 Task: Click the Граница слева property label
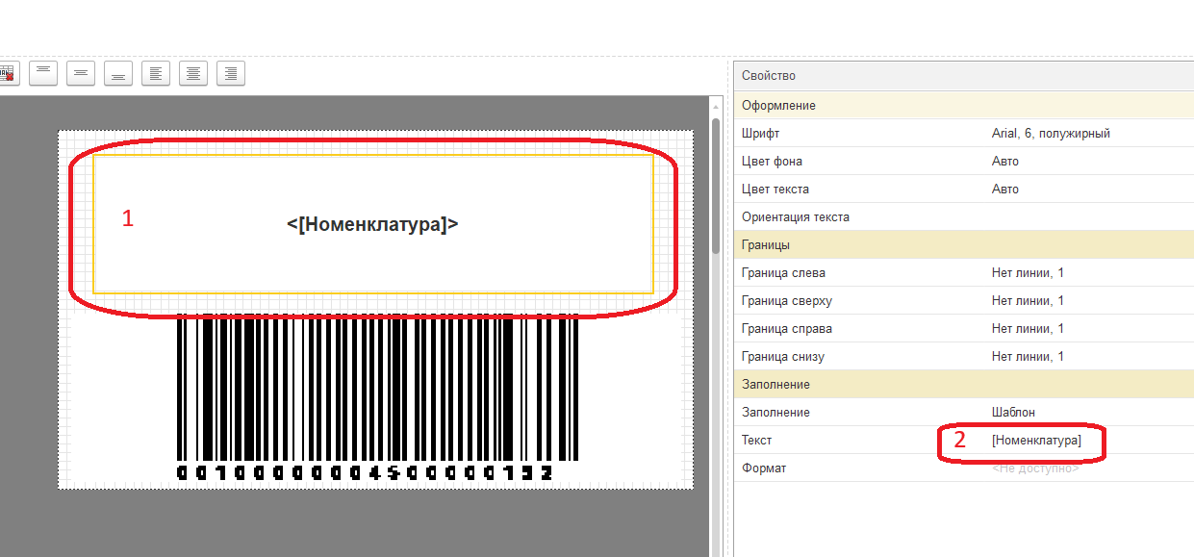tap(783, 273)
